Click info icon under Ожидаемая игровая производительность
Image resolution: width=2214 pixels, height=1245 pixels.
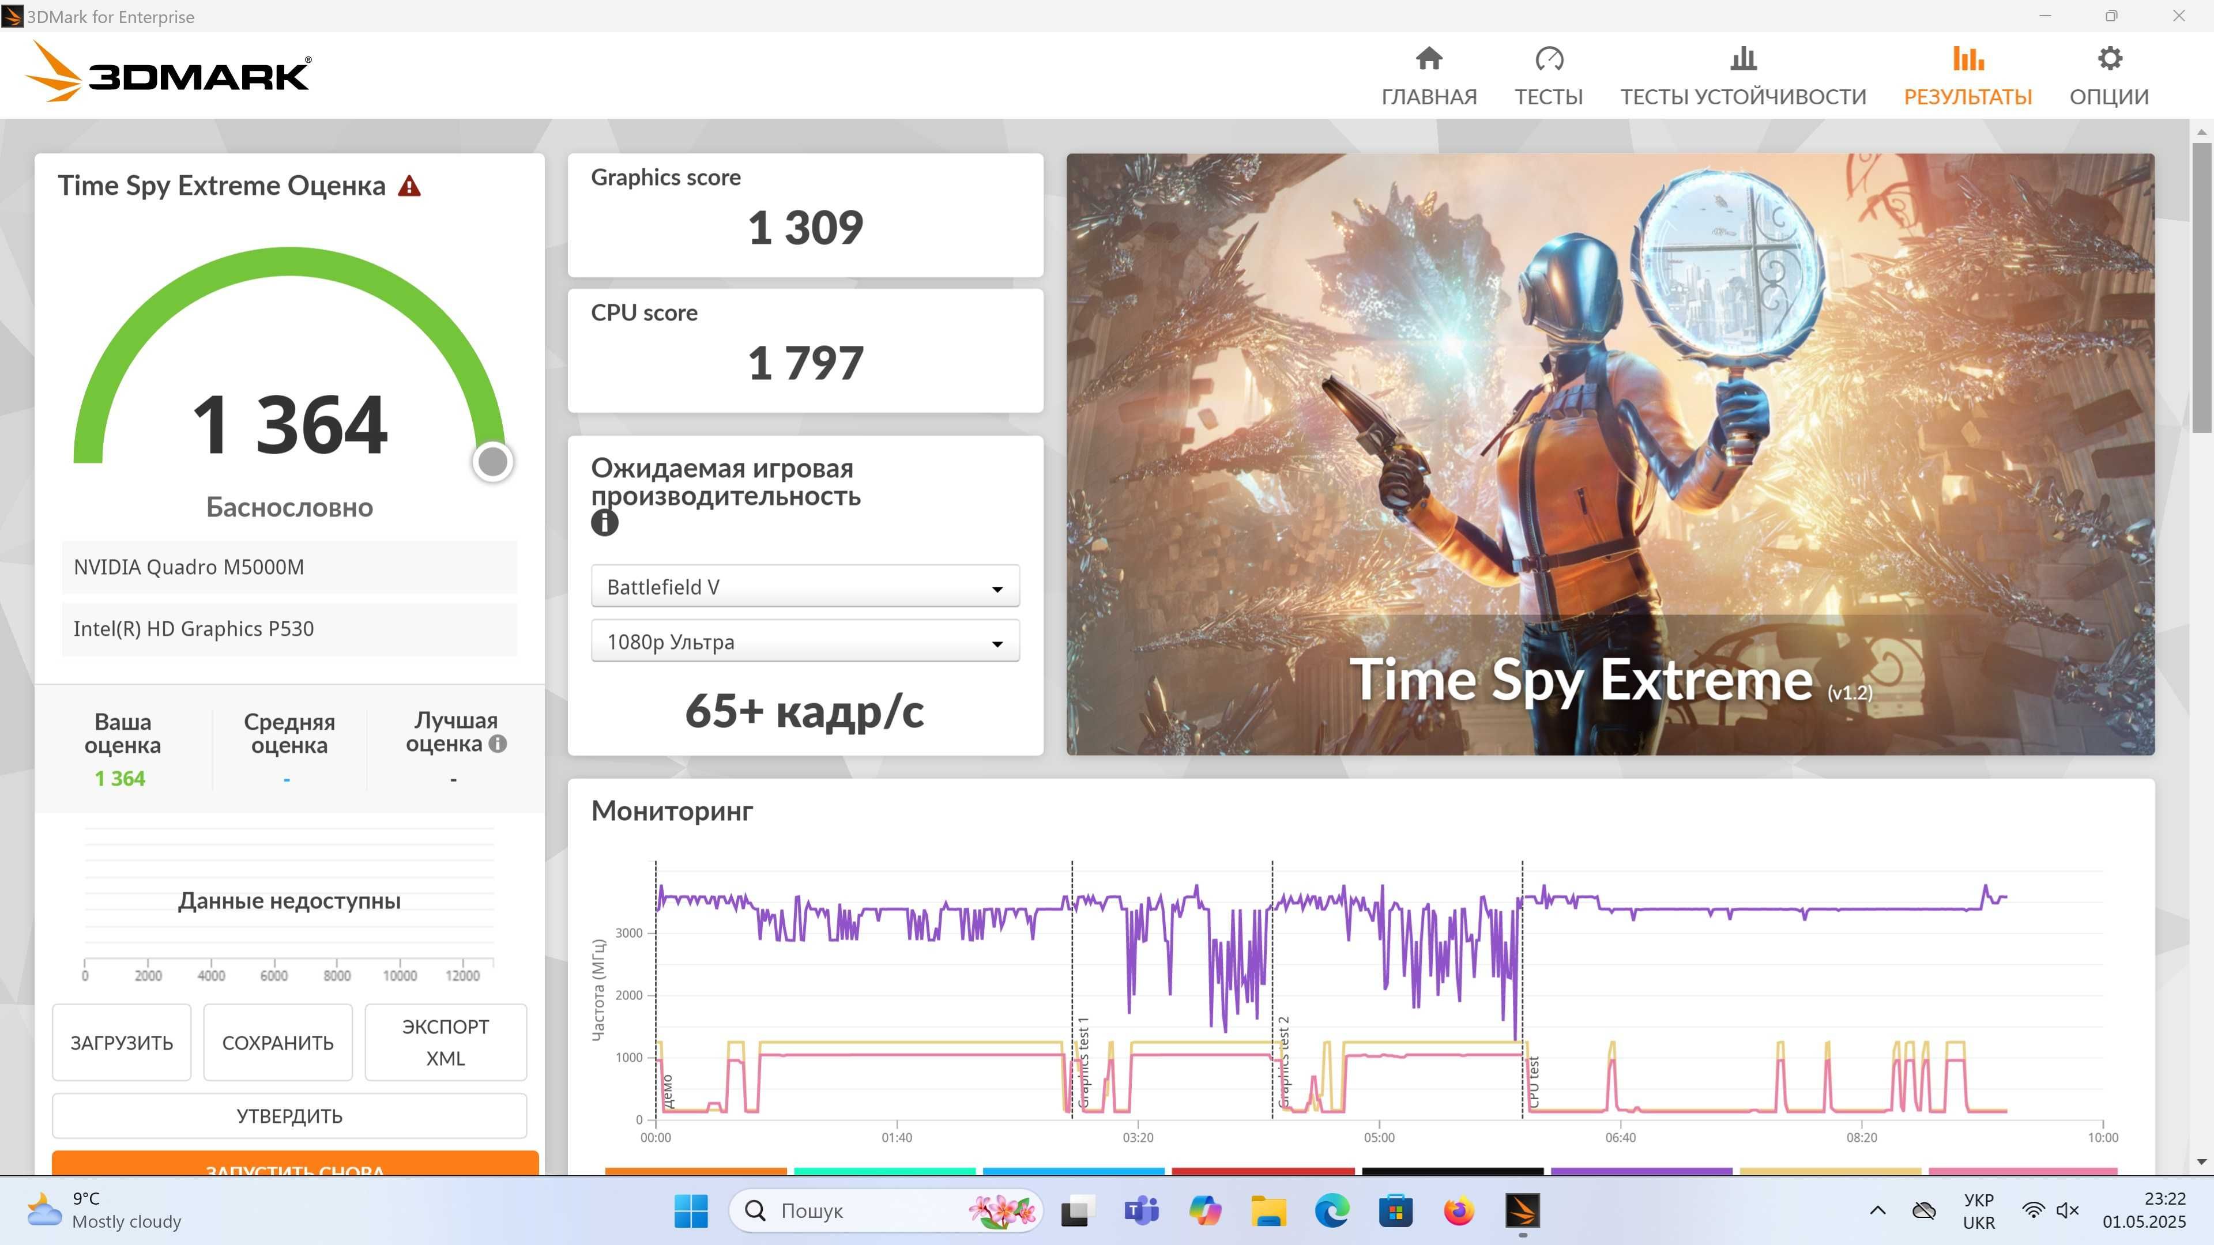tap(604, 522)
